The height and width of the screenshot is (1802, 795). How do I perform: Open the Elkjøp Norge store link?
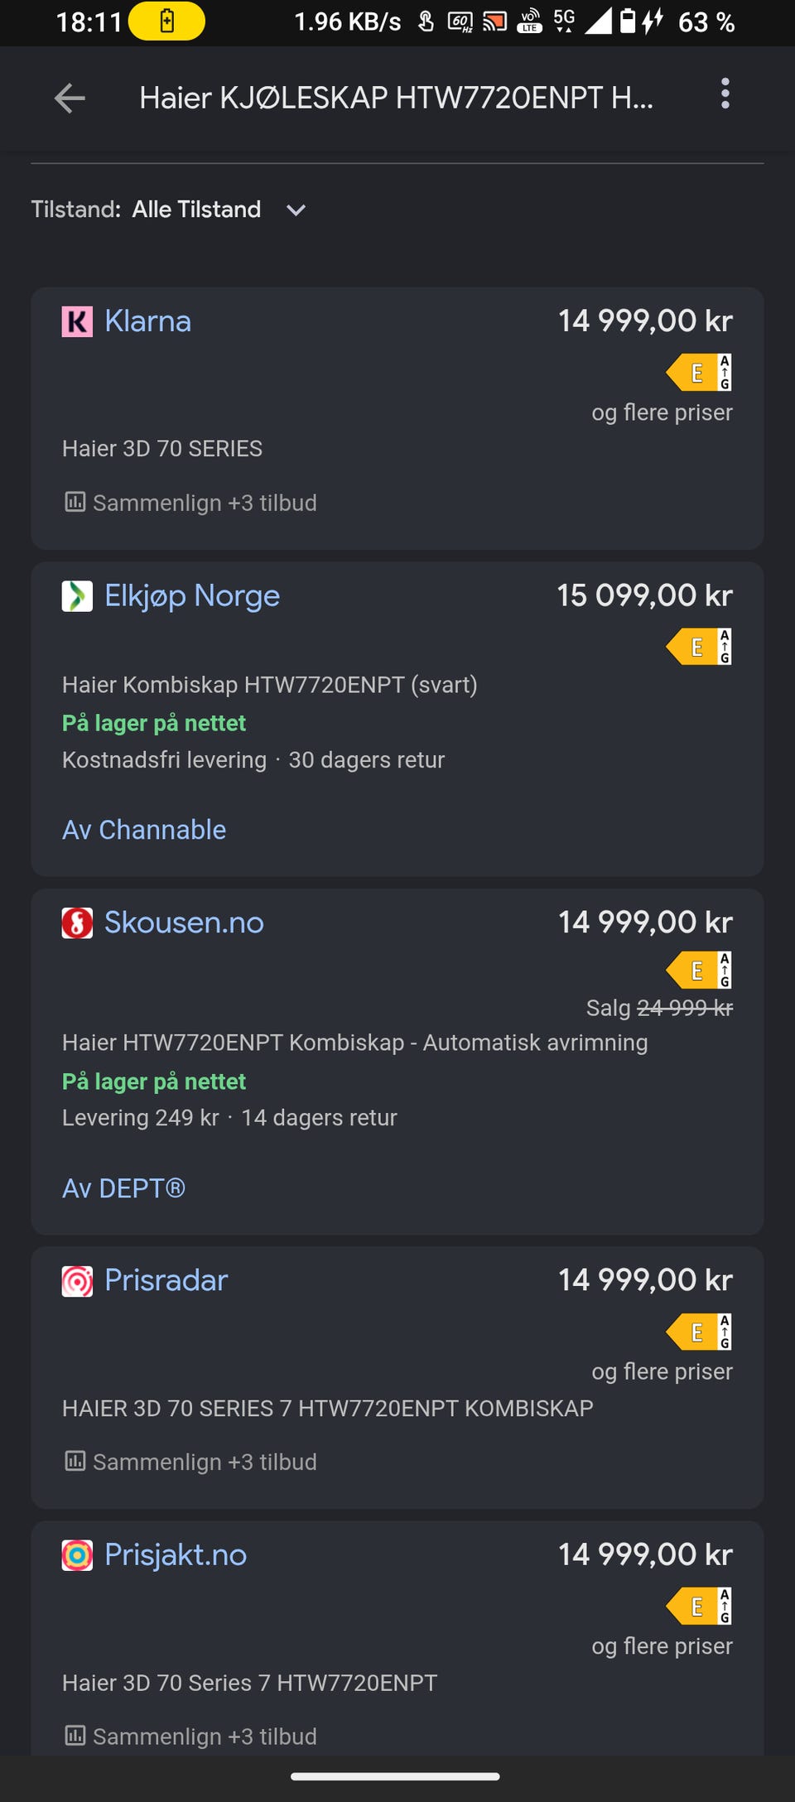coord(192,596)
